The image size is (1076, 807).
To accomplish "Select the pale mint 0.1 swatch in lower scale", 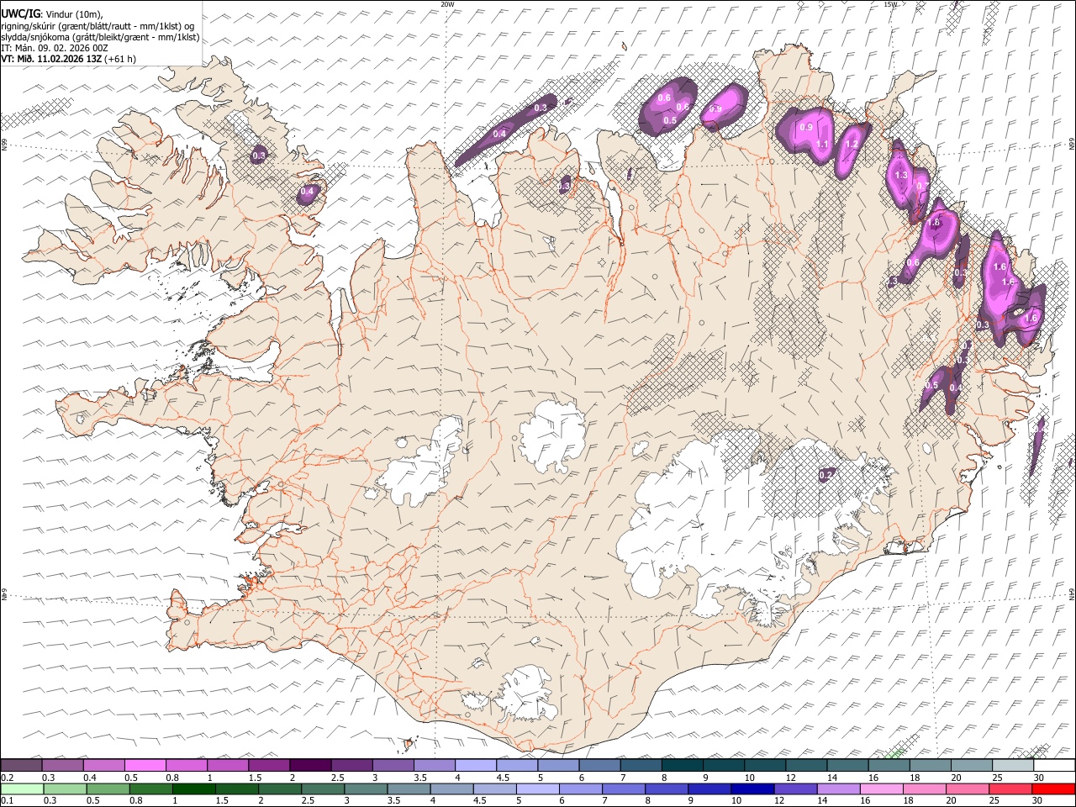I will [x=22, y=789].
